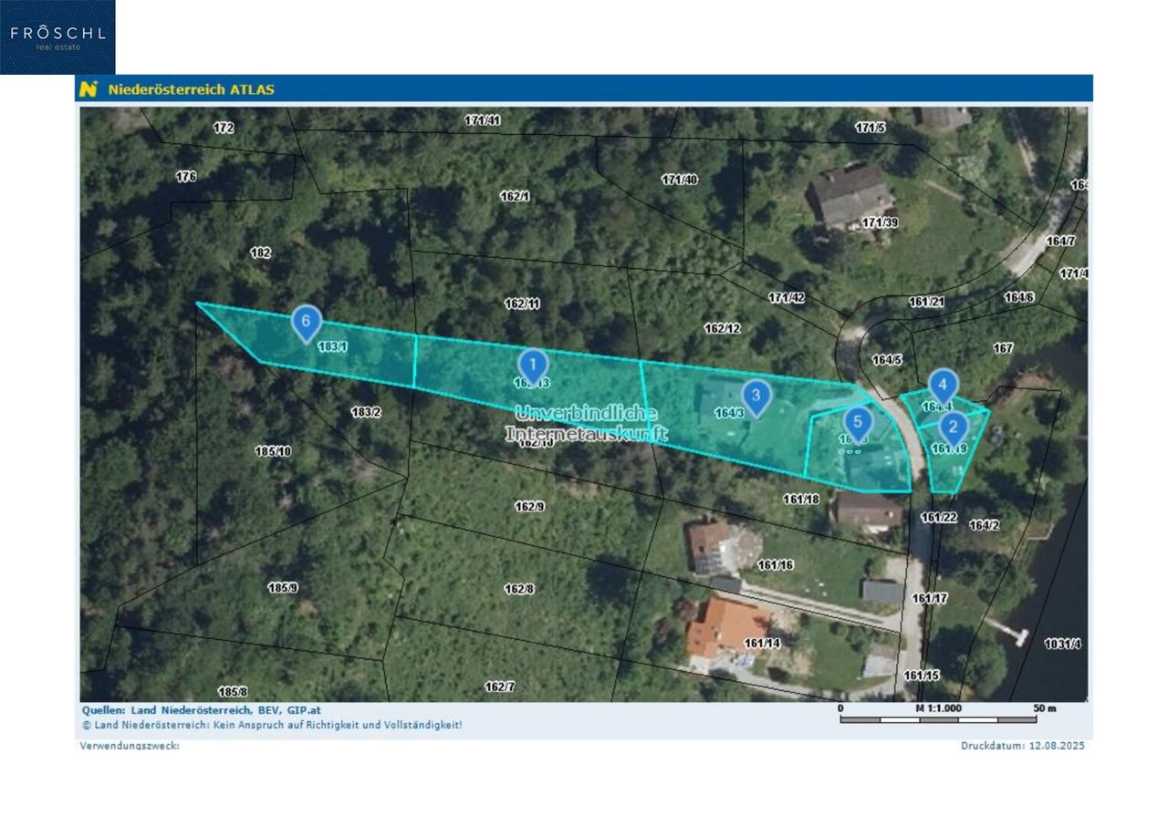Click the Quellen sources text line
1168x825 pixels.
(x=201, y=709)
